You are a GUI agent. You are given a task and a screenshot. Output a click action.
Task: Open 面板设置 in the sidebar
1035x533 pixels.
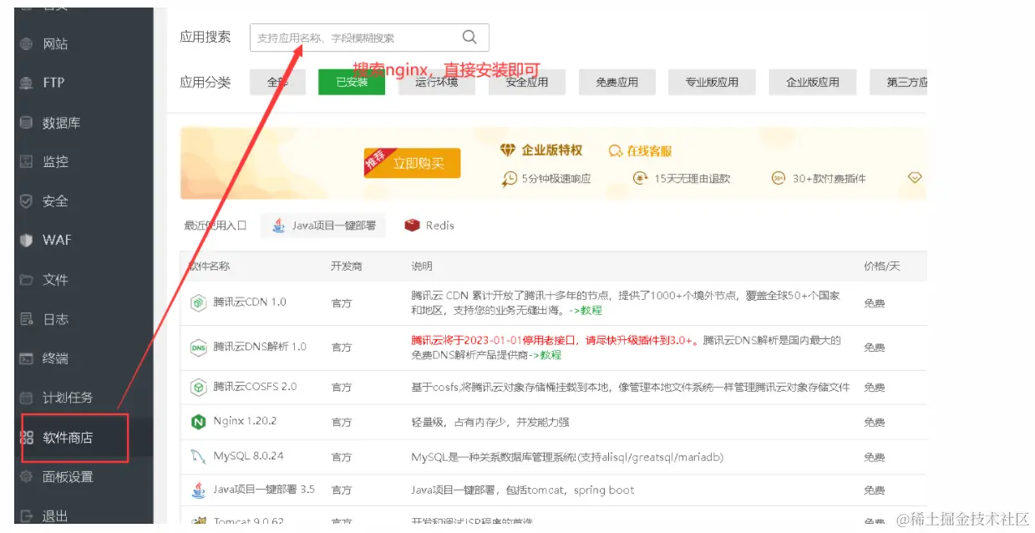tap(68, 476)
